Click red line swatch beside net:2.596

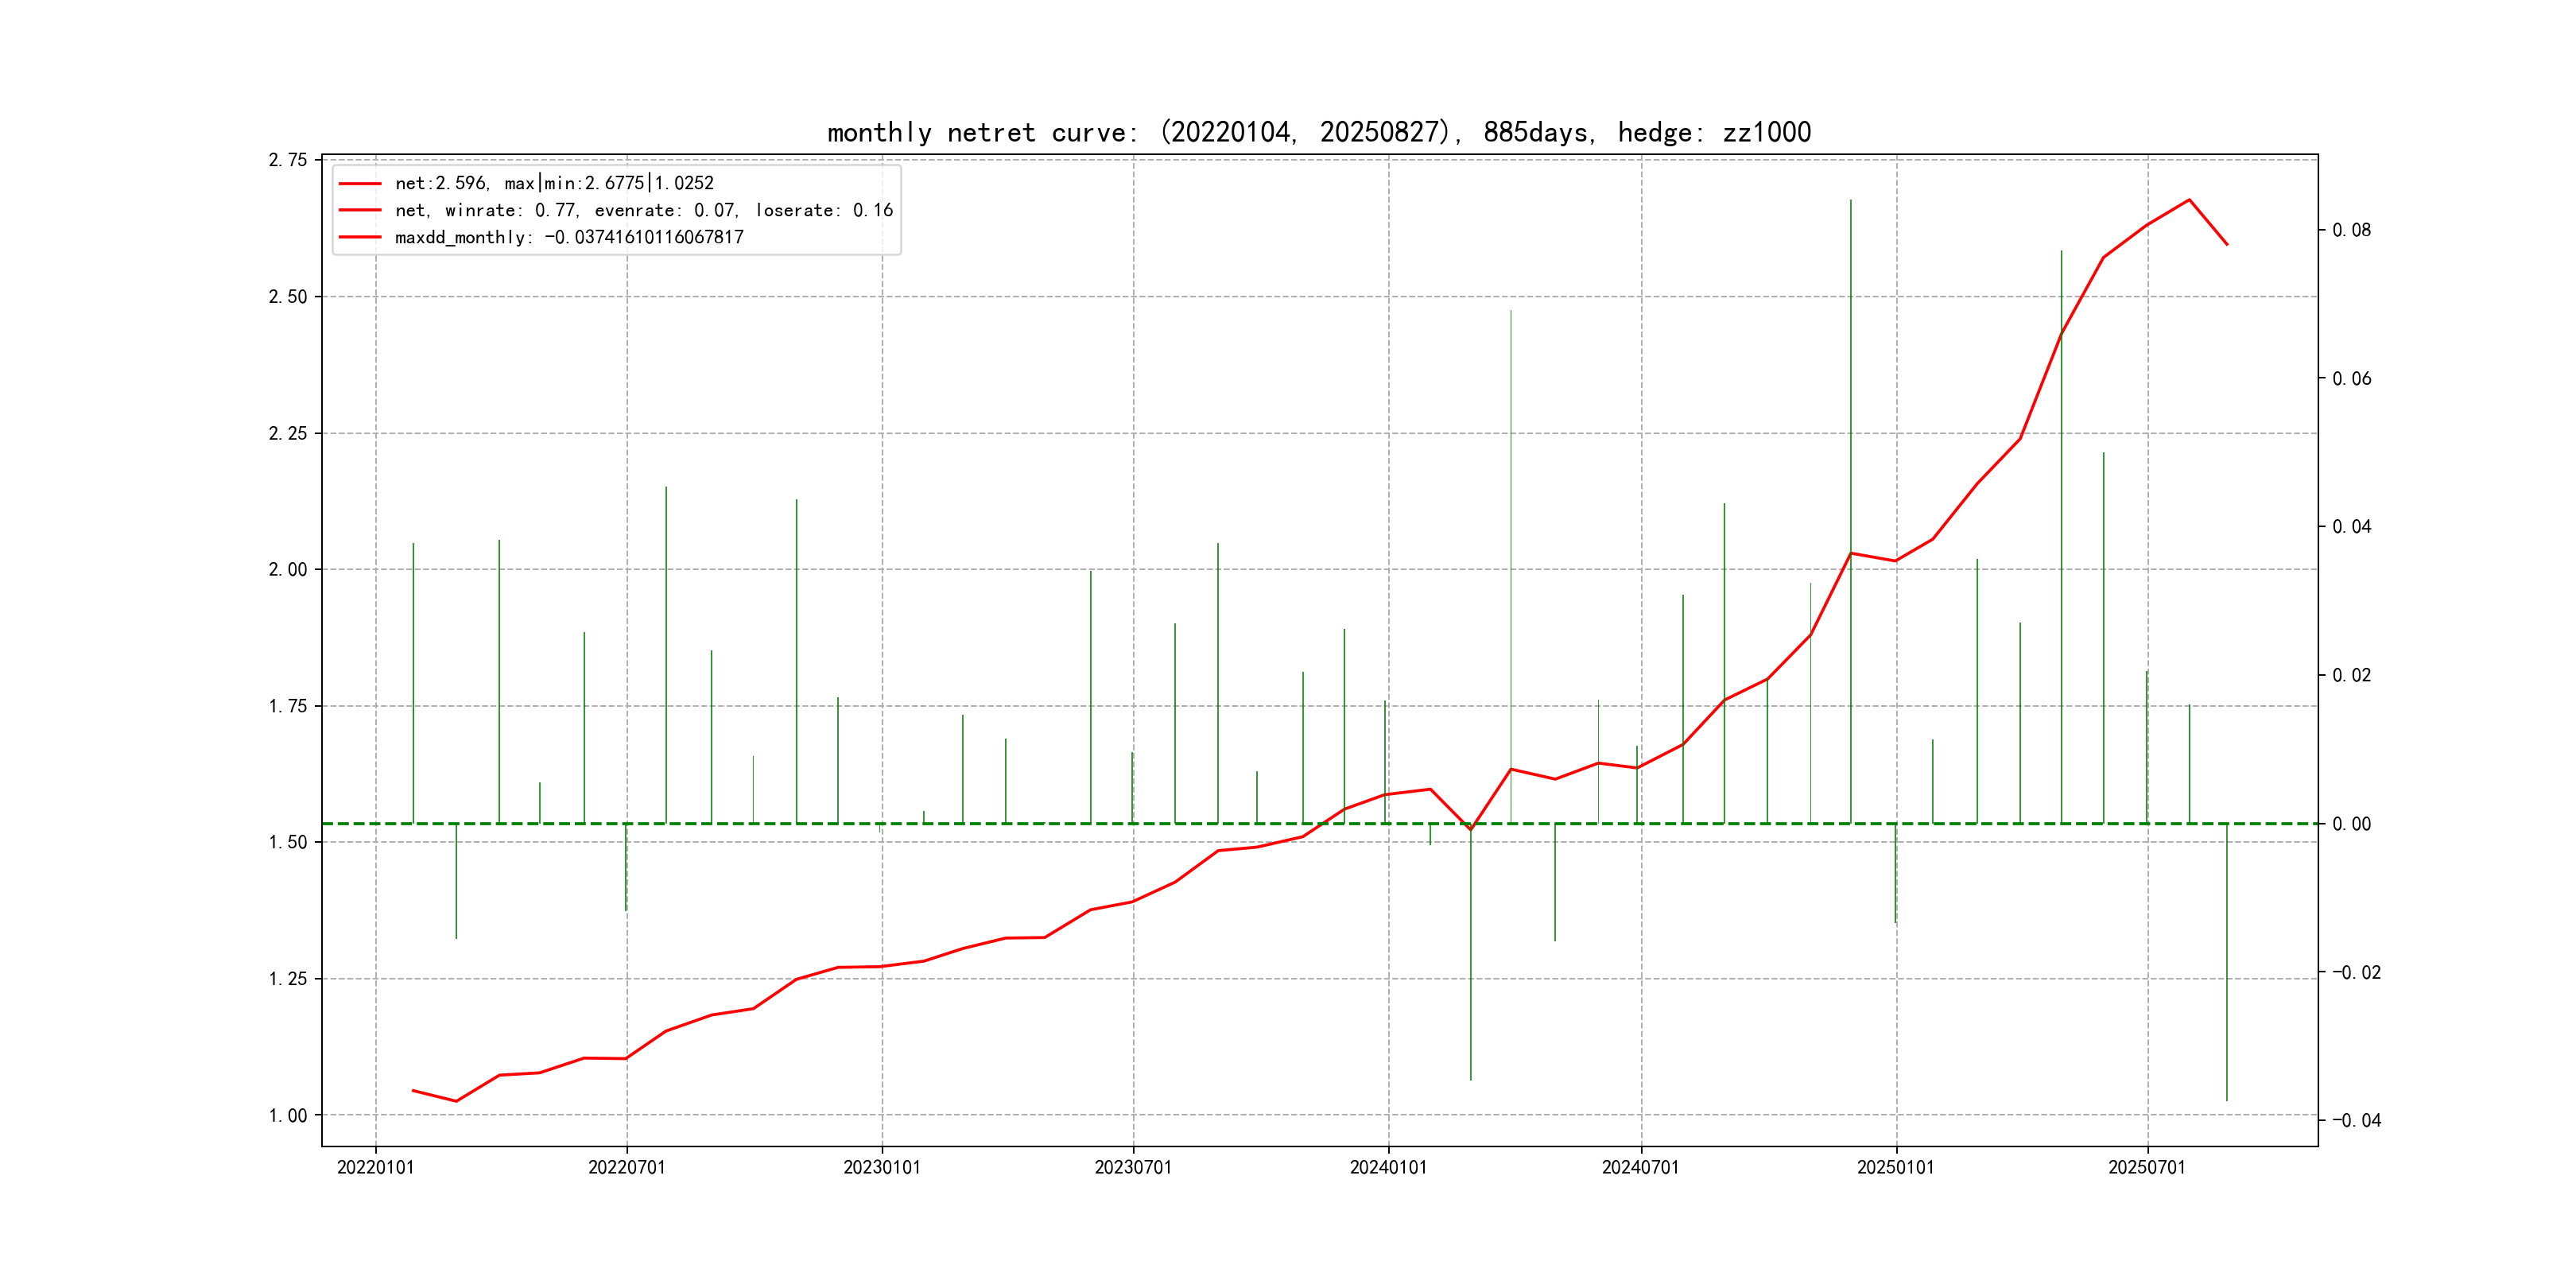[360, 184]
